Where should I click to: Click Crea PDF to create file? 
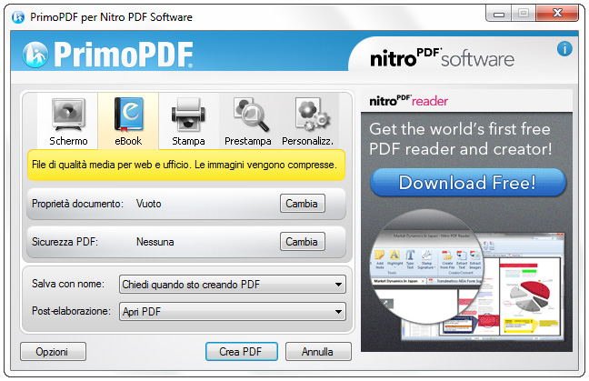click(242, 352)
